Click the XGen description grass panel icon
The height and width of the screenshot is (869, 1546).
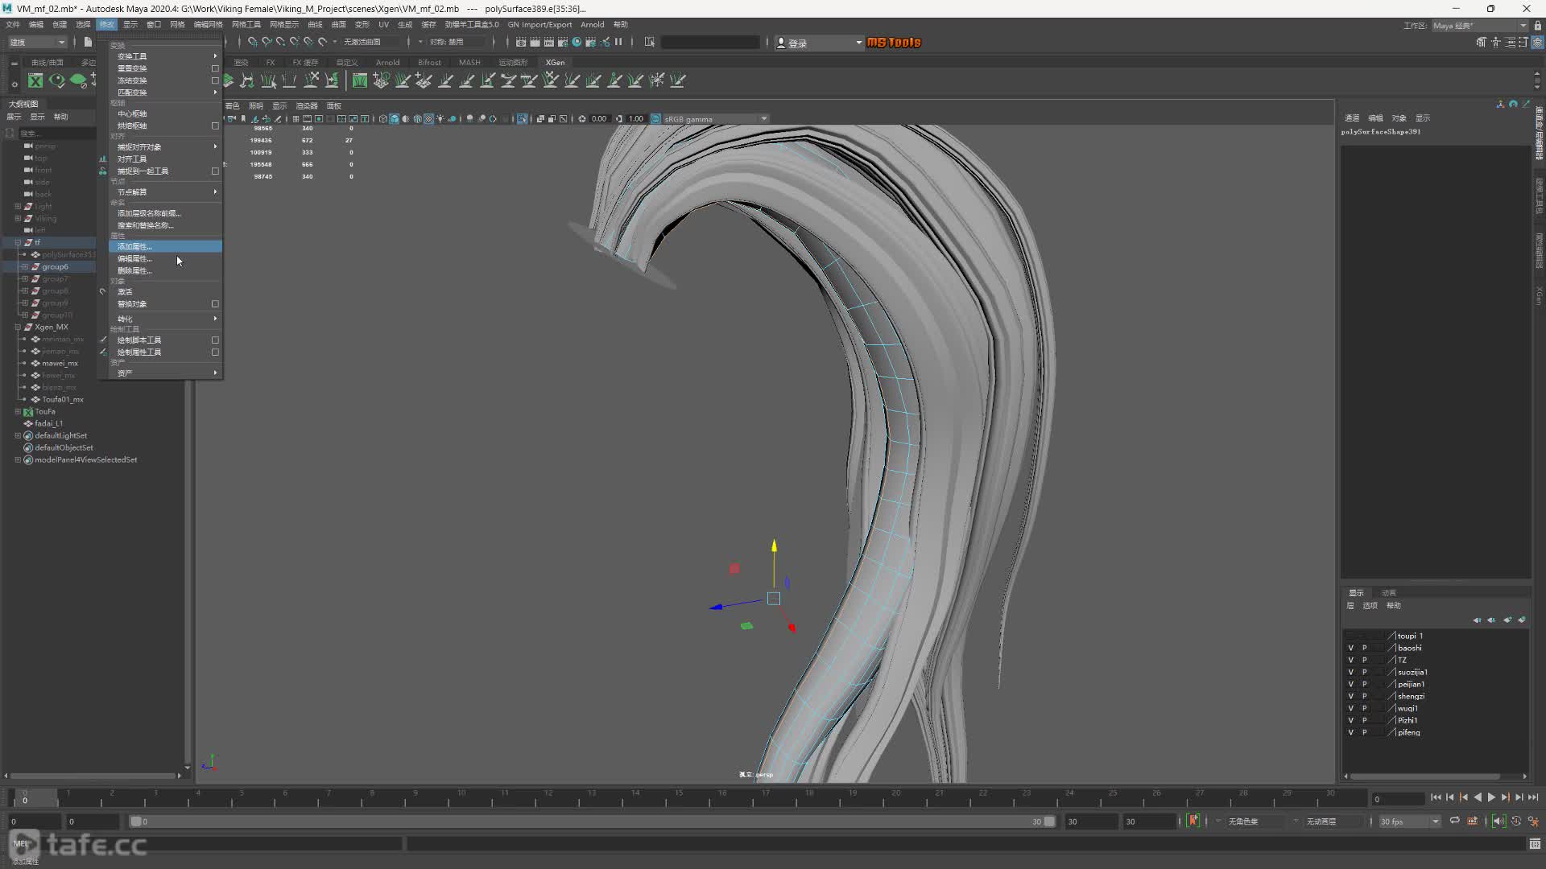pos(360,80)
